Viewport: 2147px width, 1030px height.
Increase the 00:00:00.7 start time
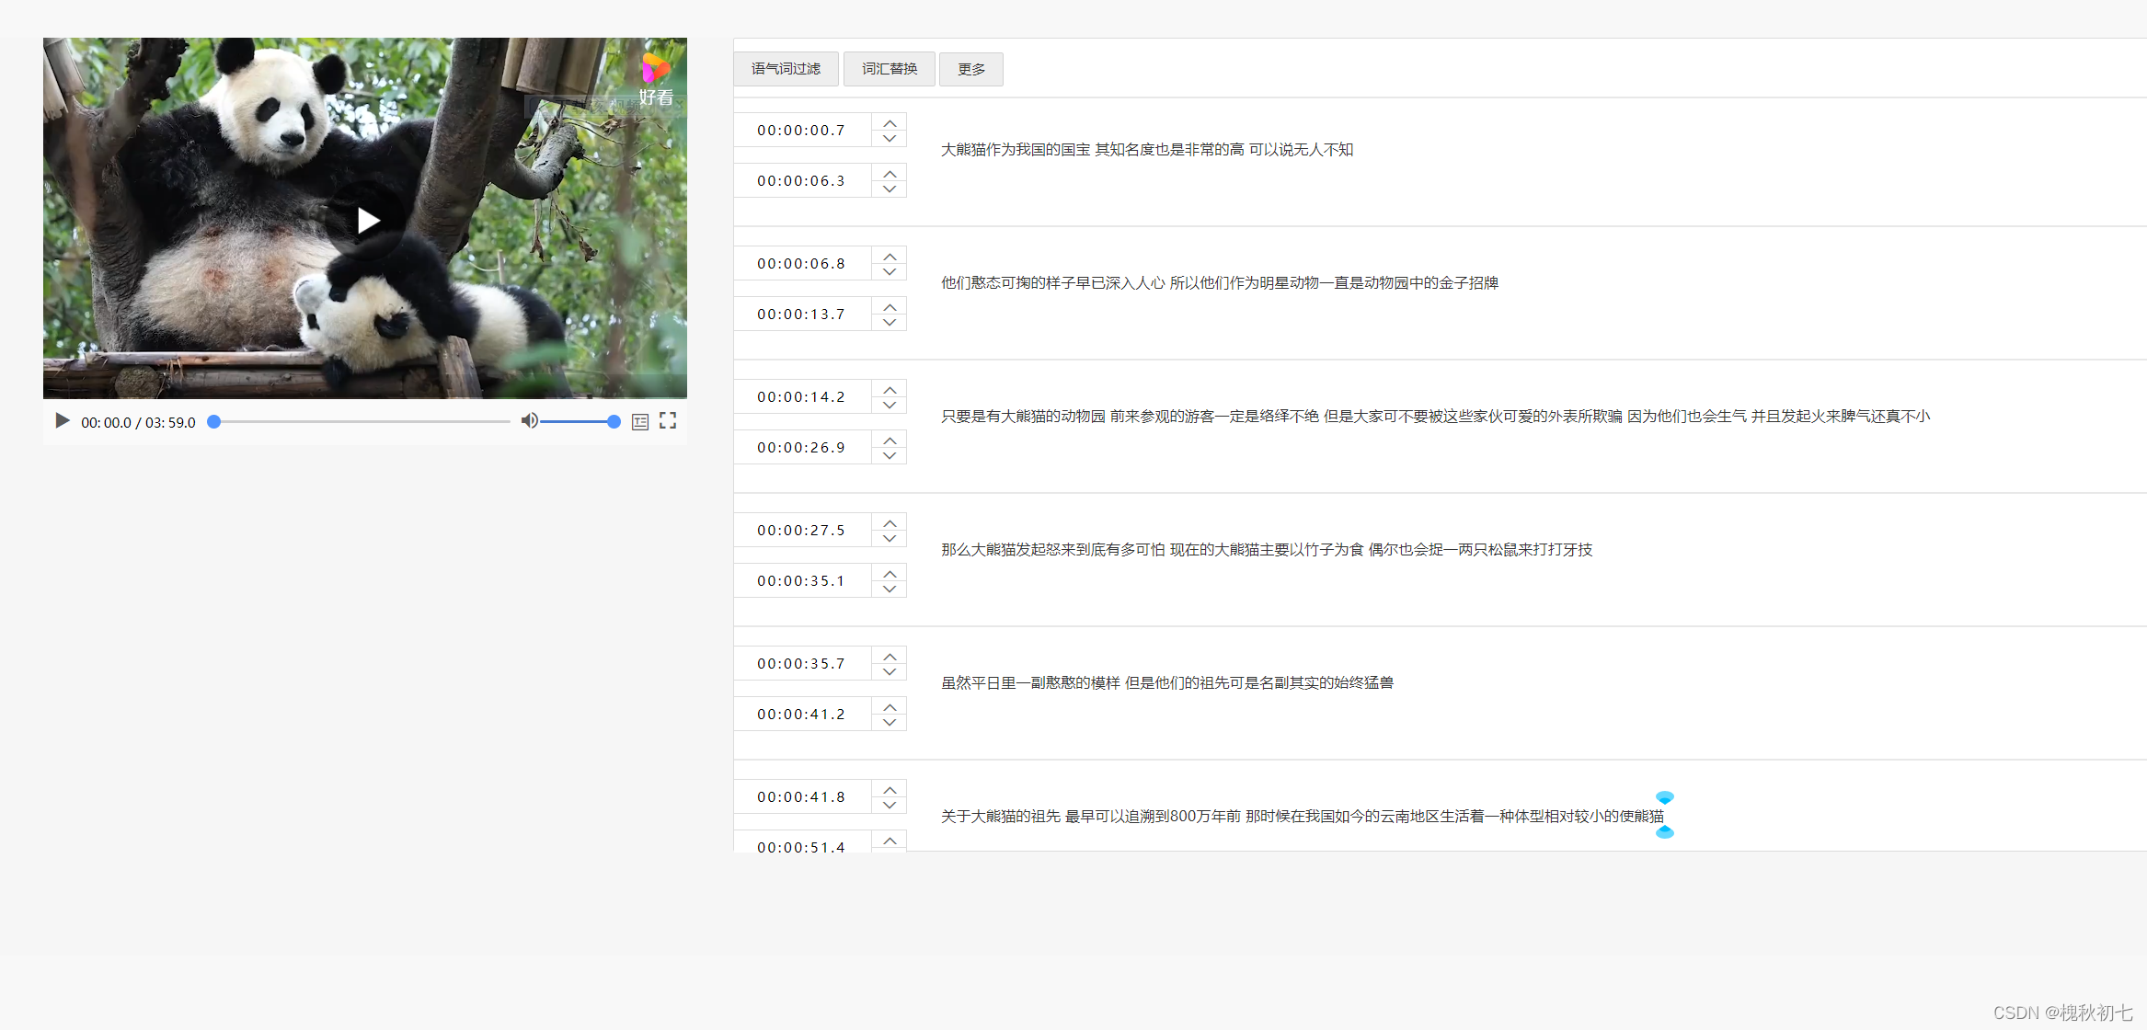click(890, 122)
